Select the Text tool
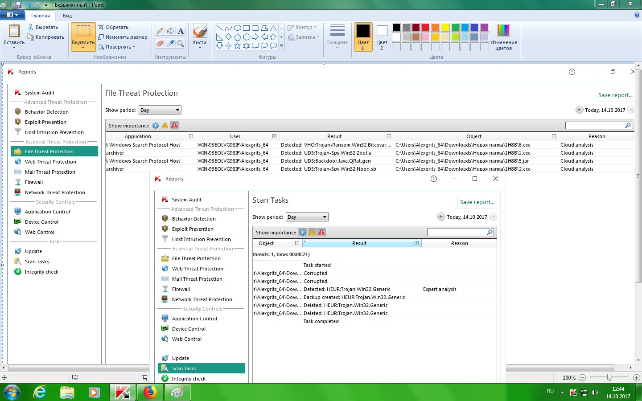The height and width of the screenshot is (401, 642). [181, 31]
